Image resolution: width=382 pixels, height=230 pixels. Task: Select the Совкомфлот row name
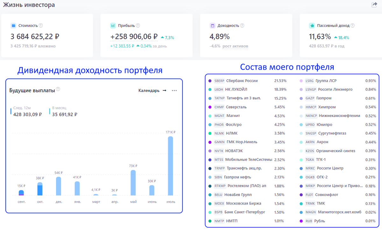pyautogui.click(x=327, y=195)
